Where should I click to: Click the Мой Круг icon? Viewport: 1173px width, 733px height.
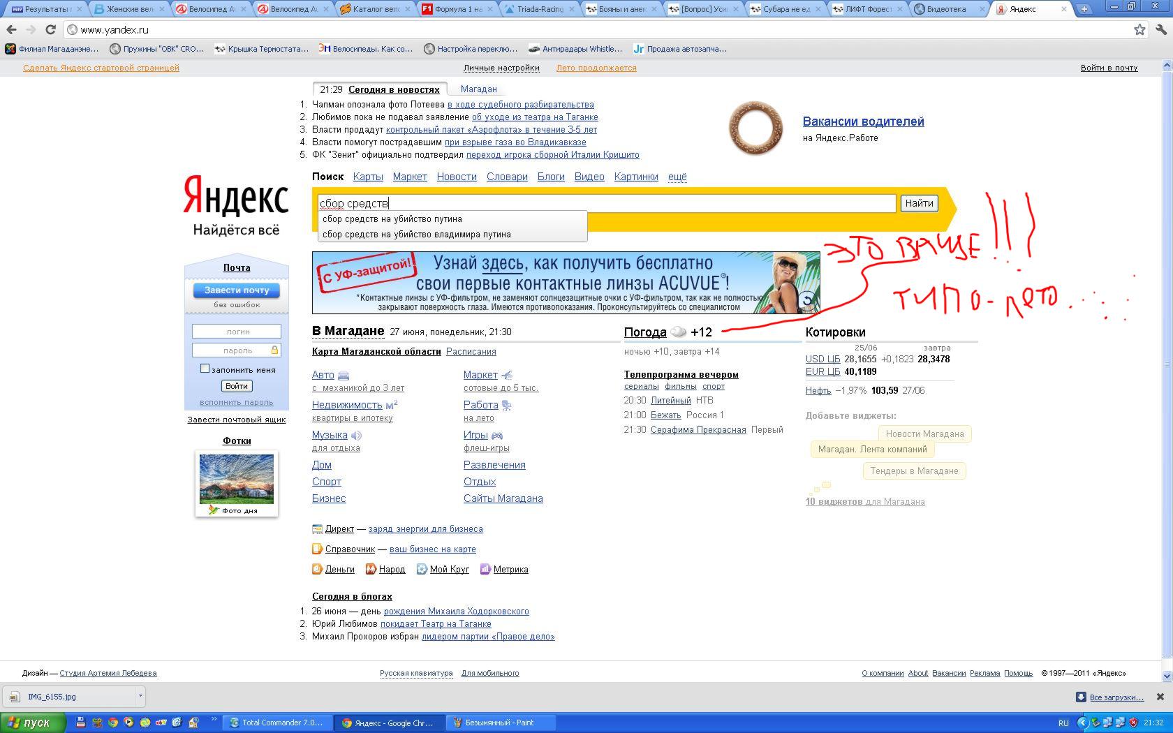[422, 570]
